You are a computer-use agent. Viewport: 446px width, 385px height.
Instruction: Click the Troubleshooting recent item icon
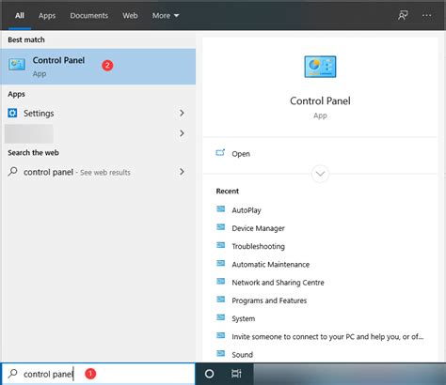coord(221,245)
